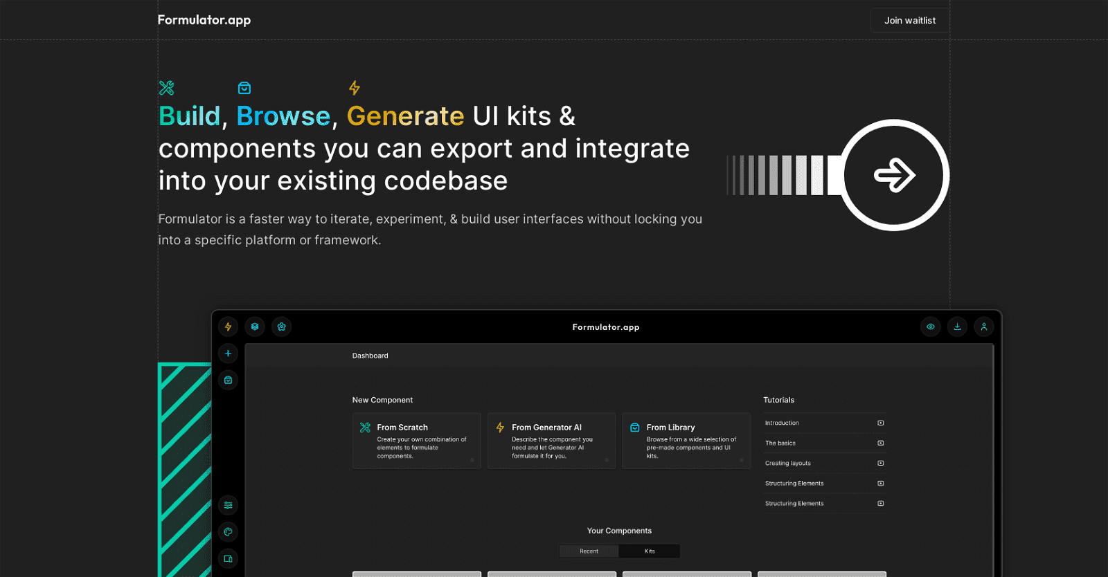
Task: Click the download export icon
Action: (957, 327)
